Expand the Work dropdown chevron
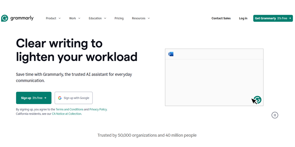 pos(79,18)
